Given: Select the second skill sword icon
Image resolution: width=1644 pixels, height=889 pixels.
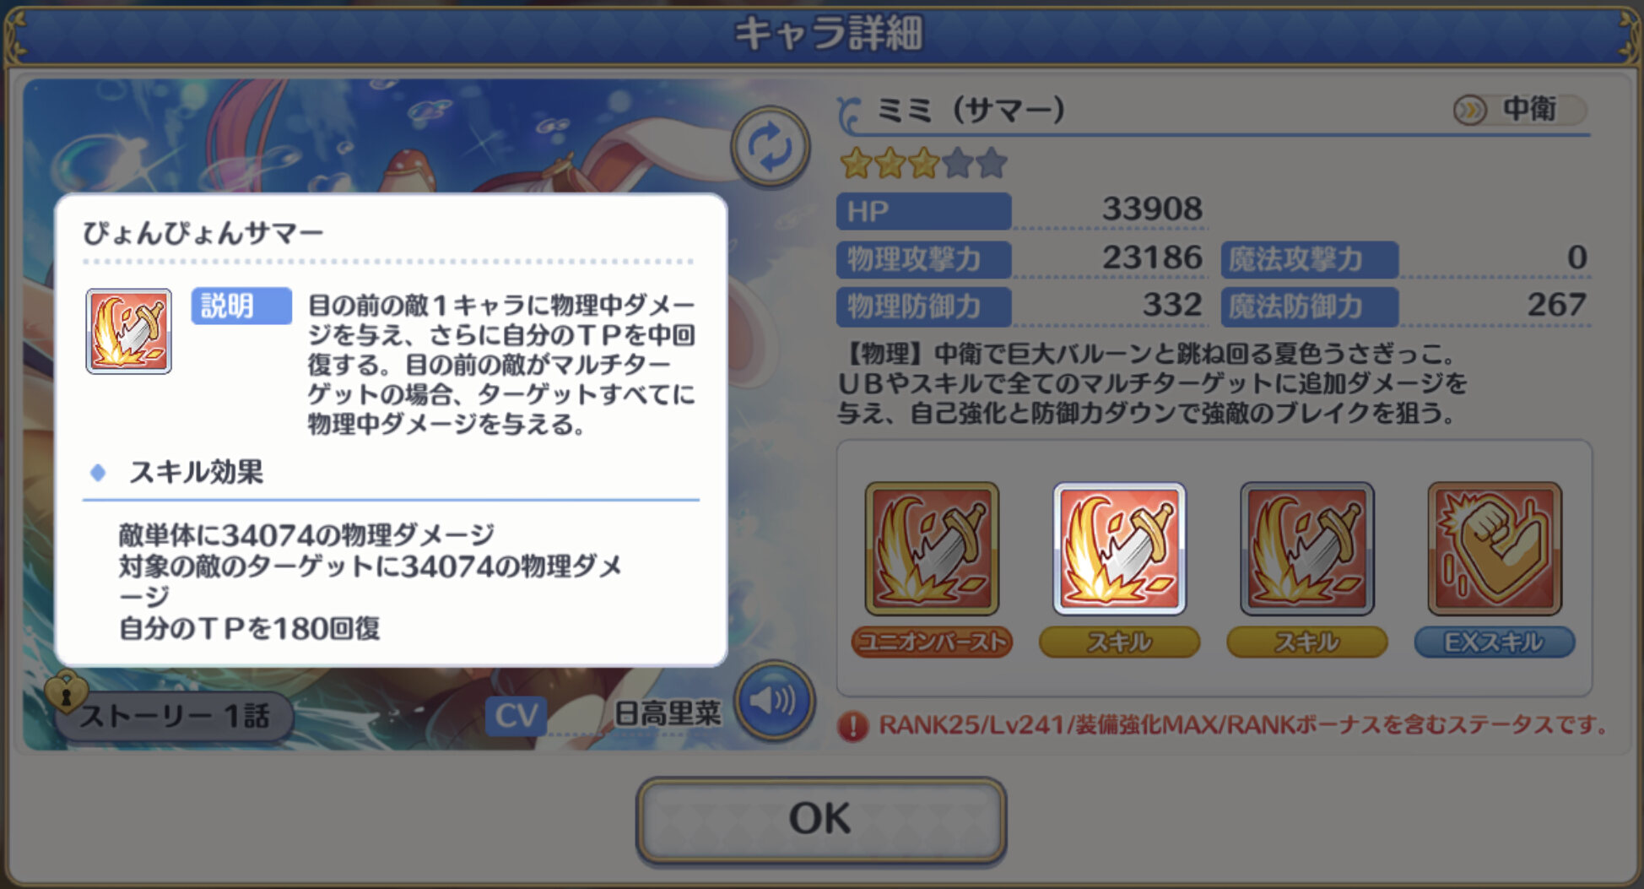Looking at the screenshot, I should click(x=1306, y=549).
